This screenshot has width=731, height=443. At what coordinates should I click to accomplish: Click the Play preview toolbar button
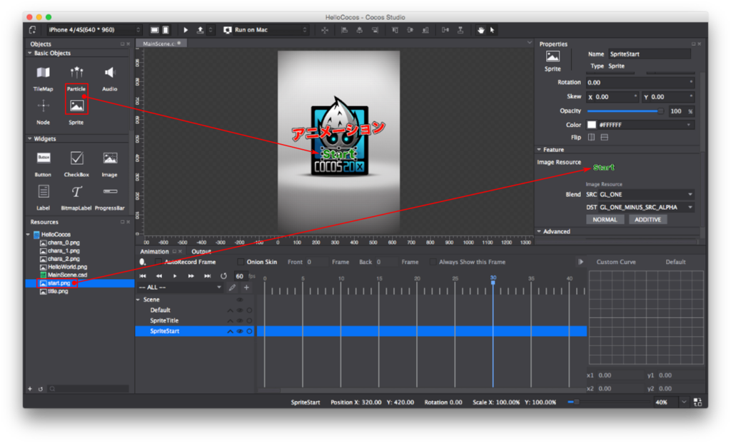click(x=186, y=30)
